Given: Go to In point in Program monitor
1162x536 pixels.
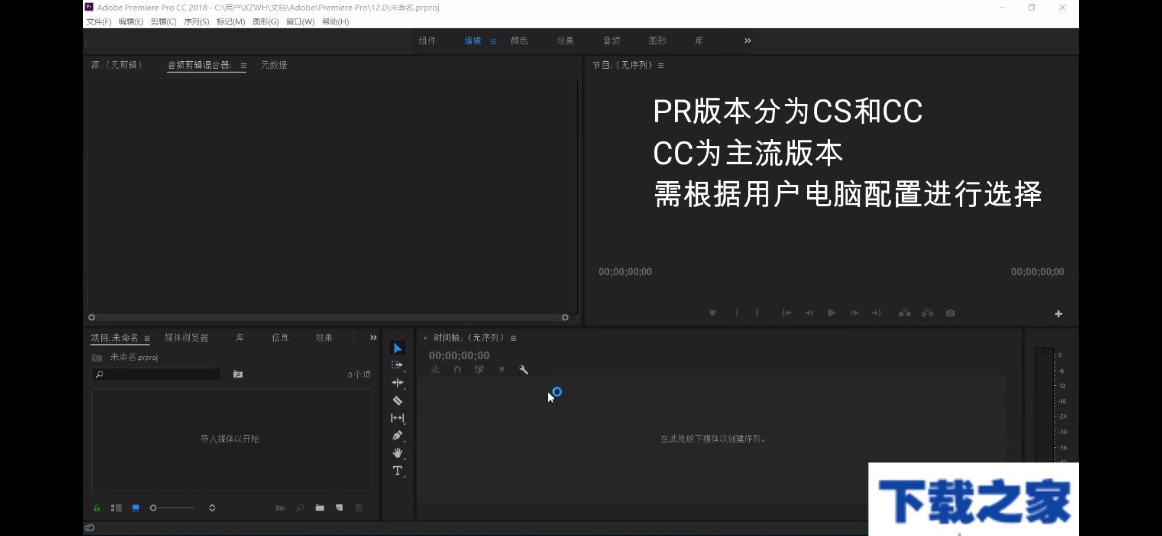Looking at the screenshot, I should pos(786,313).
